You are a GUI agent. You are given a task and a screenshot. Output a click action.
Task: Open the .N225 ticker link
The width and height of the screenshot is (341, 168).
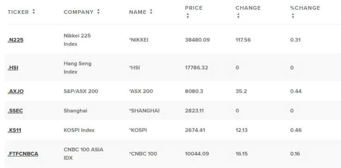tap(15, 40)
